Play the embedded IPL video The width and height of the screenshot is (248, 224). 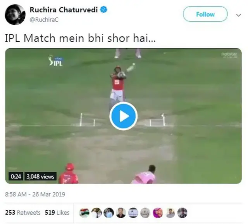tap(123, 116)
